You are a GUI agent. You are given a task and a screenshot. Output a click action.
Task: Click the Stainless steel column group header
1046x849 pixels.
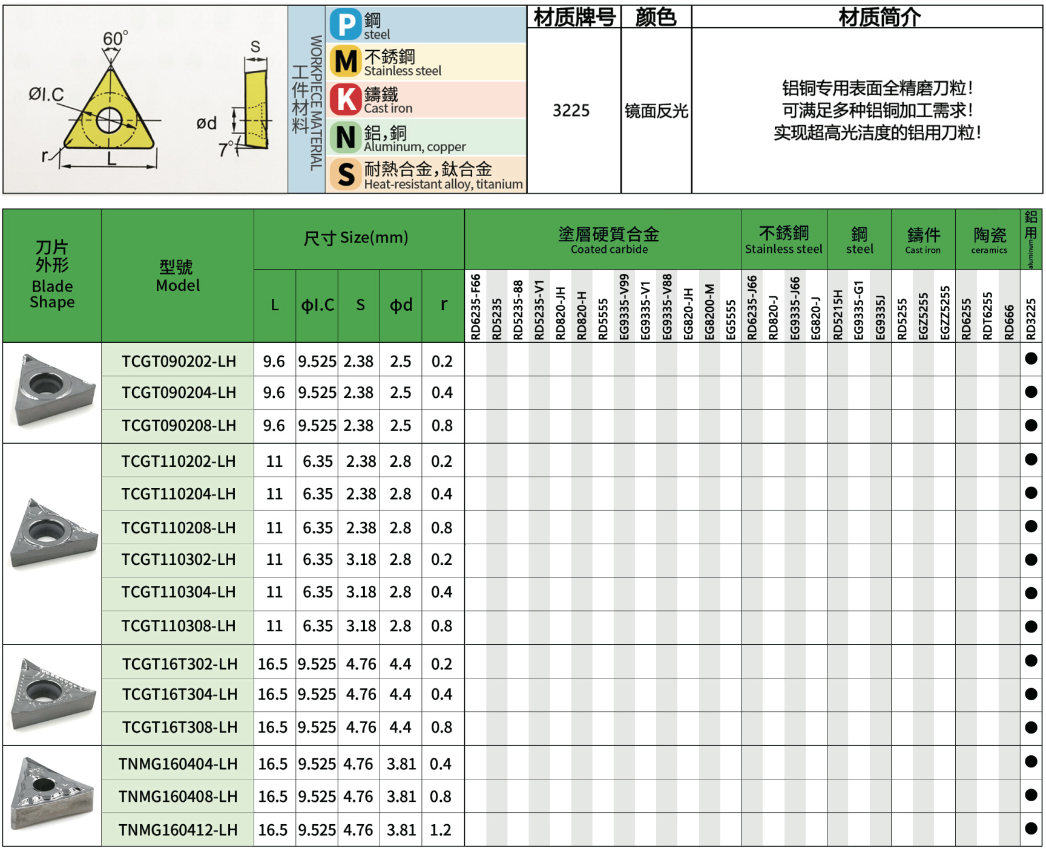[x=783, y=240]
